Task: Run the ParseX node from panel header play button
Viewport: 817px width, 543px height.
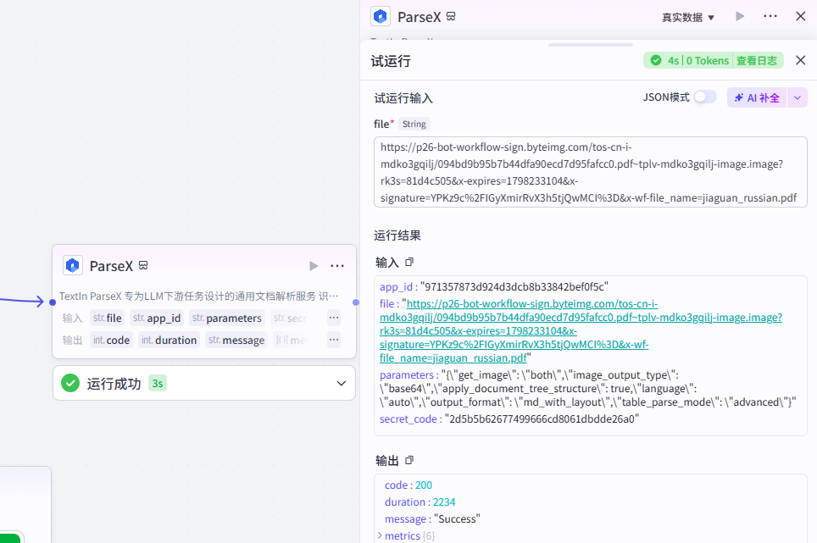Action: click(740, 17)
